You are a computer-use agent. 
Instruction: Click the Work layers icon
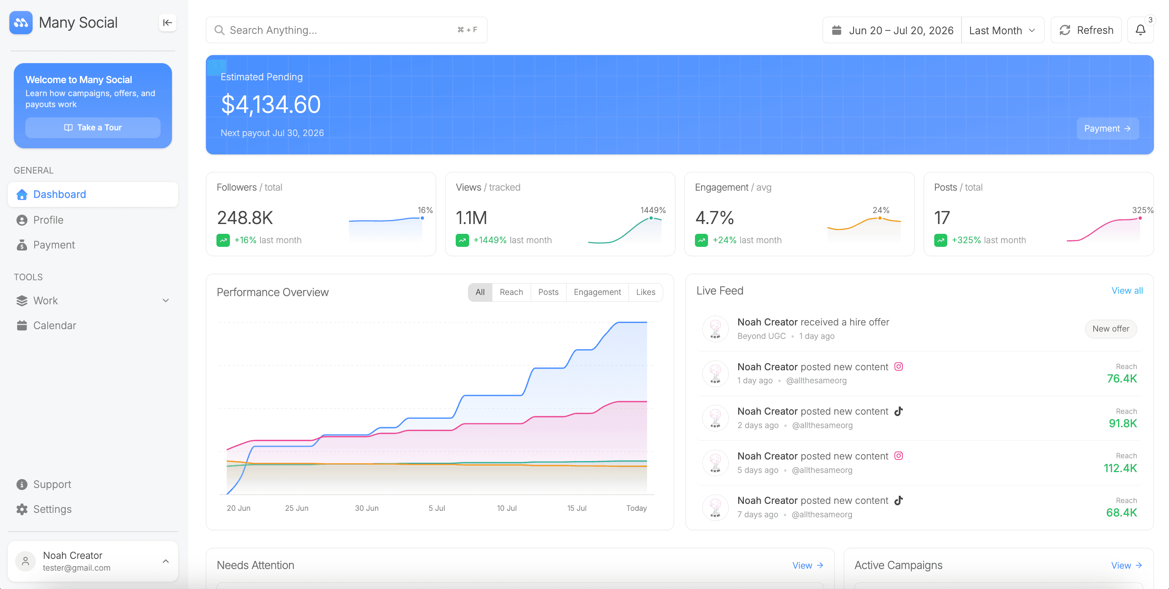click(22, 301)
